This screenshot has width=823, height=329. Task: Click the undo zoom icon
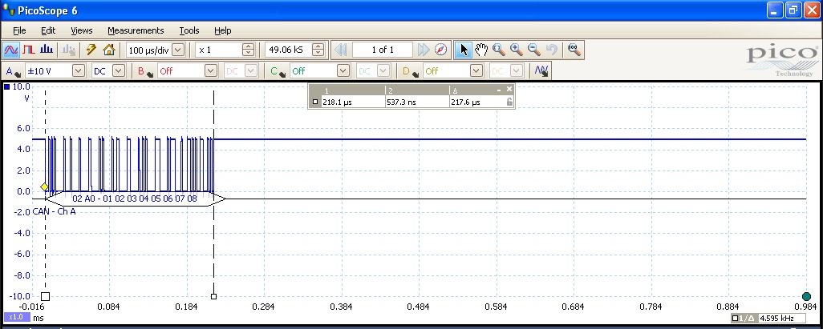[x=551, y=50]
